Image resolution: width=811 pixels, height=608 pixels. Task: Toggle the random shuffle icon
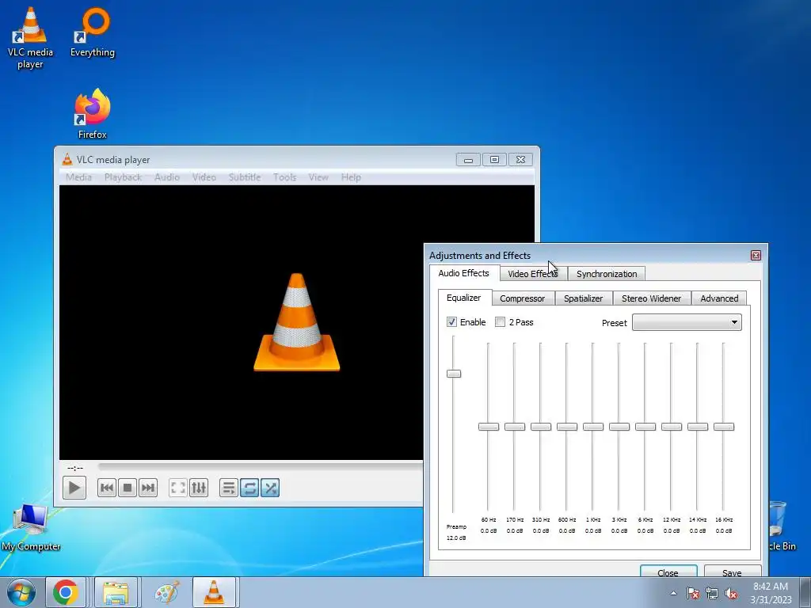[x=270, y=488]
